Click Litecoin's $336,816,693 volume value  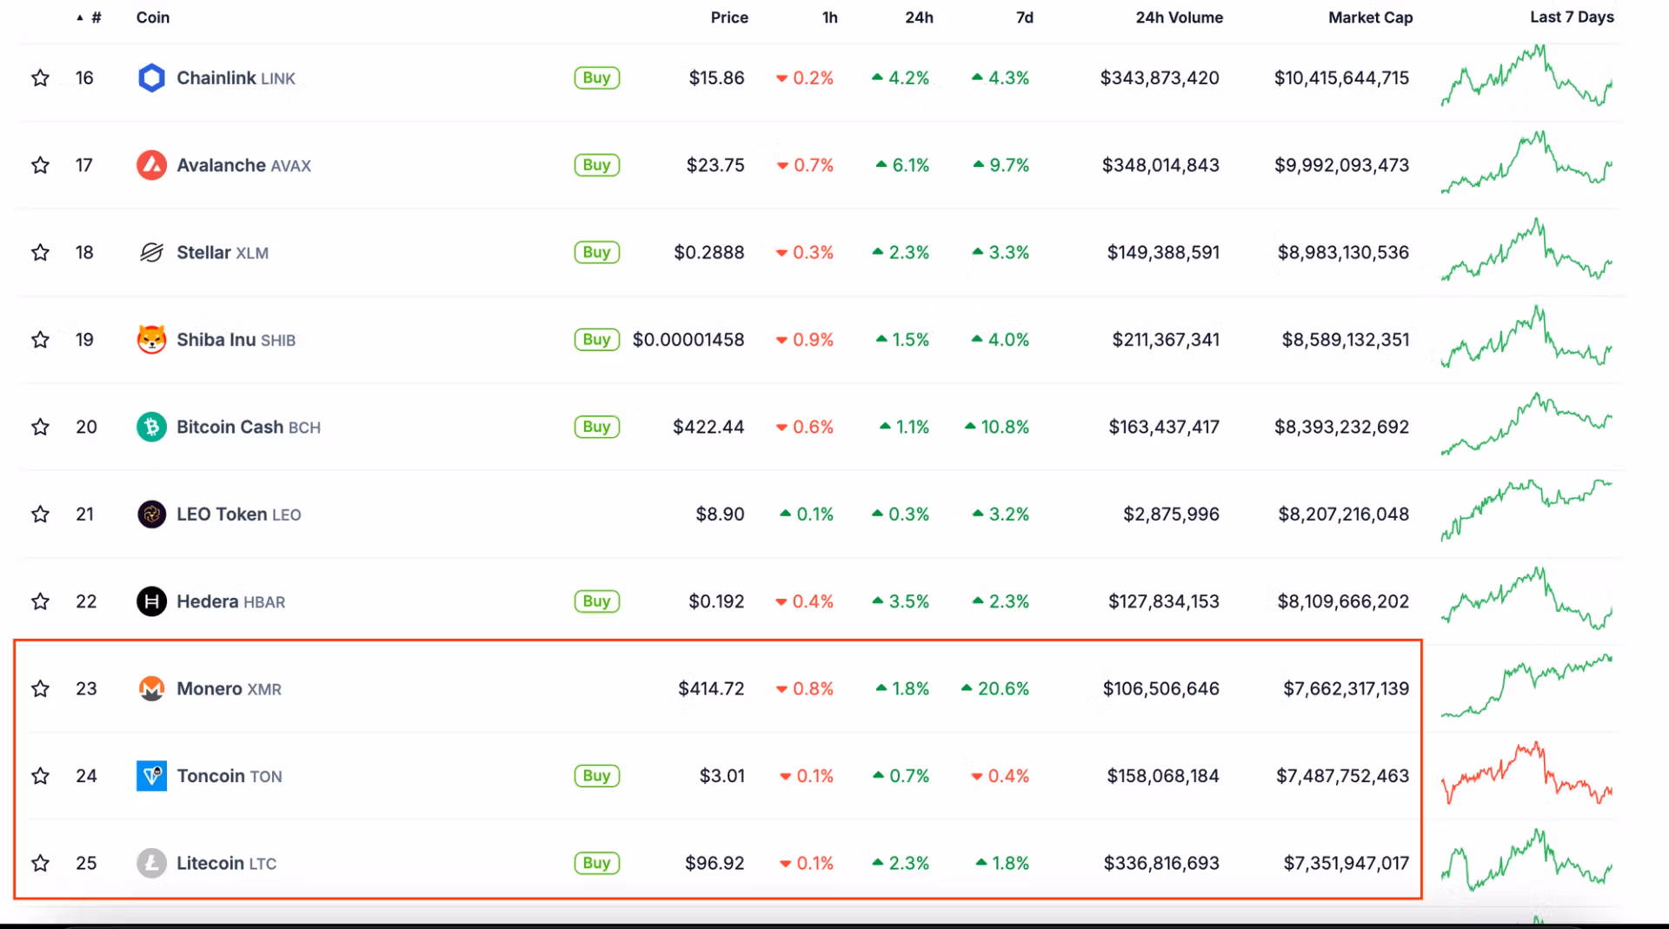[1161, 863]
